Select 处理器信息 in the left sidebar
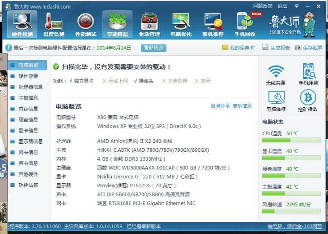Image resolution: width=328 pixels, height=234 pixels. pos(30,87)
